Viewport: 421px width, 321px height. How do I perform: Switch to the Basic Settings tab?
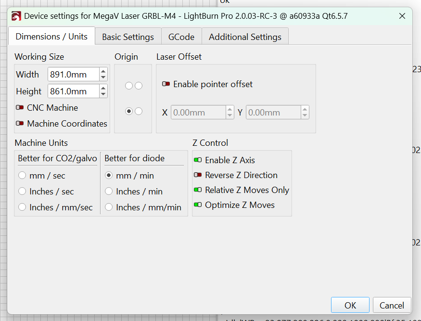pos(128,37)
